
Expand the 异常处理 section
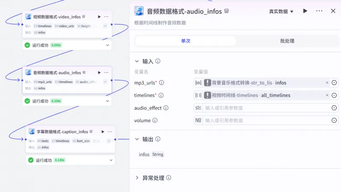coord(137,178)
